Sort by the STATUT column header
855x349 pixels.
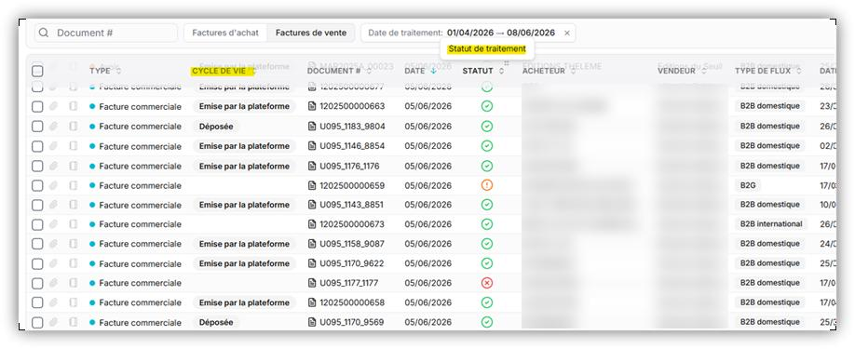point(483,71)
